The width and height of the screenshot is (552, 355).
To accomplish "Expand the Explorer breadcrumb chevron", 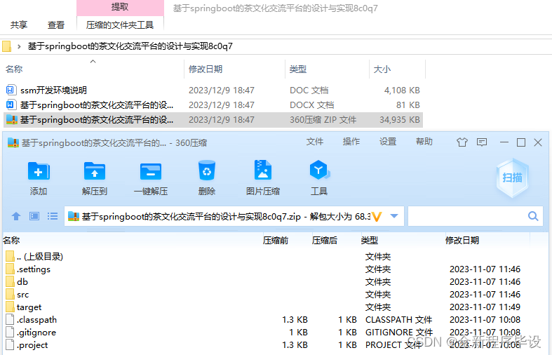I will click(19, 46).
